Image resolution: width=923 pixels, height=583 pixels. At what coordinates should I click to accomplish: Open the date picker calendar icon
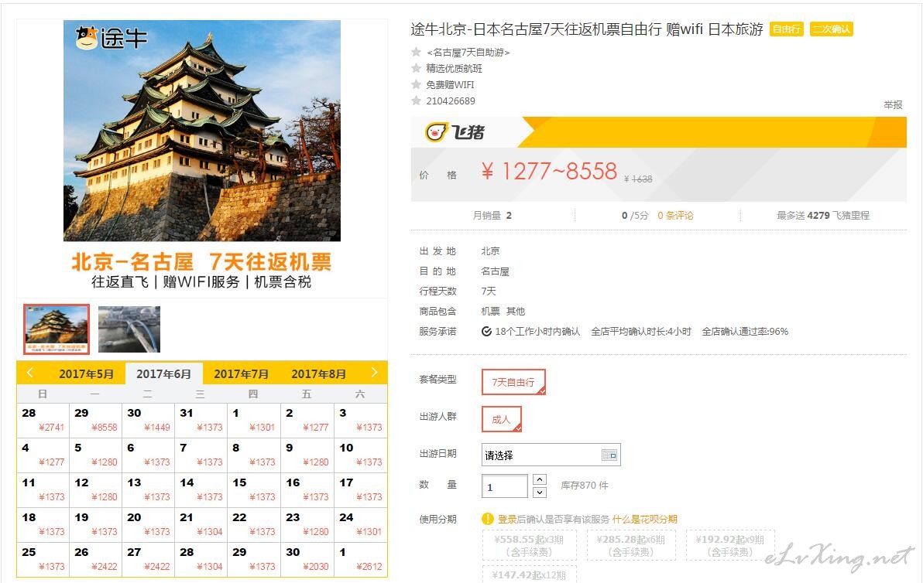pyautogui.click(x=609, y=455)
